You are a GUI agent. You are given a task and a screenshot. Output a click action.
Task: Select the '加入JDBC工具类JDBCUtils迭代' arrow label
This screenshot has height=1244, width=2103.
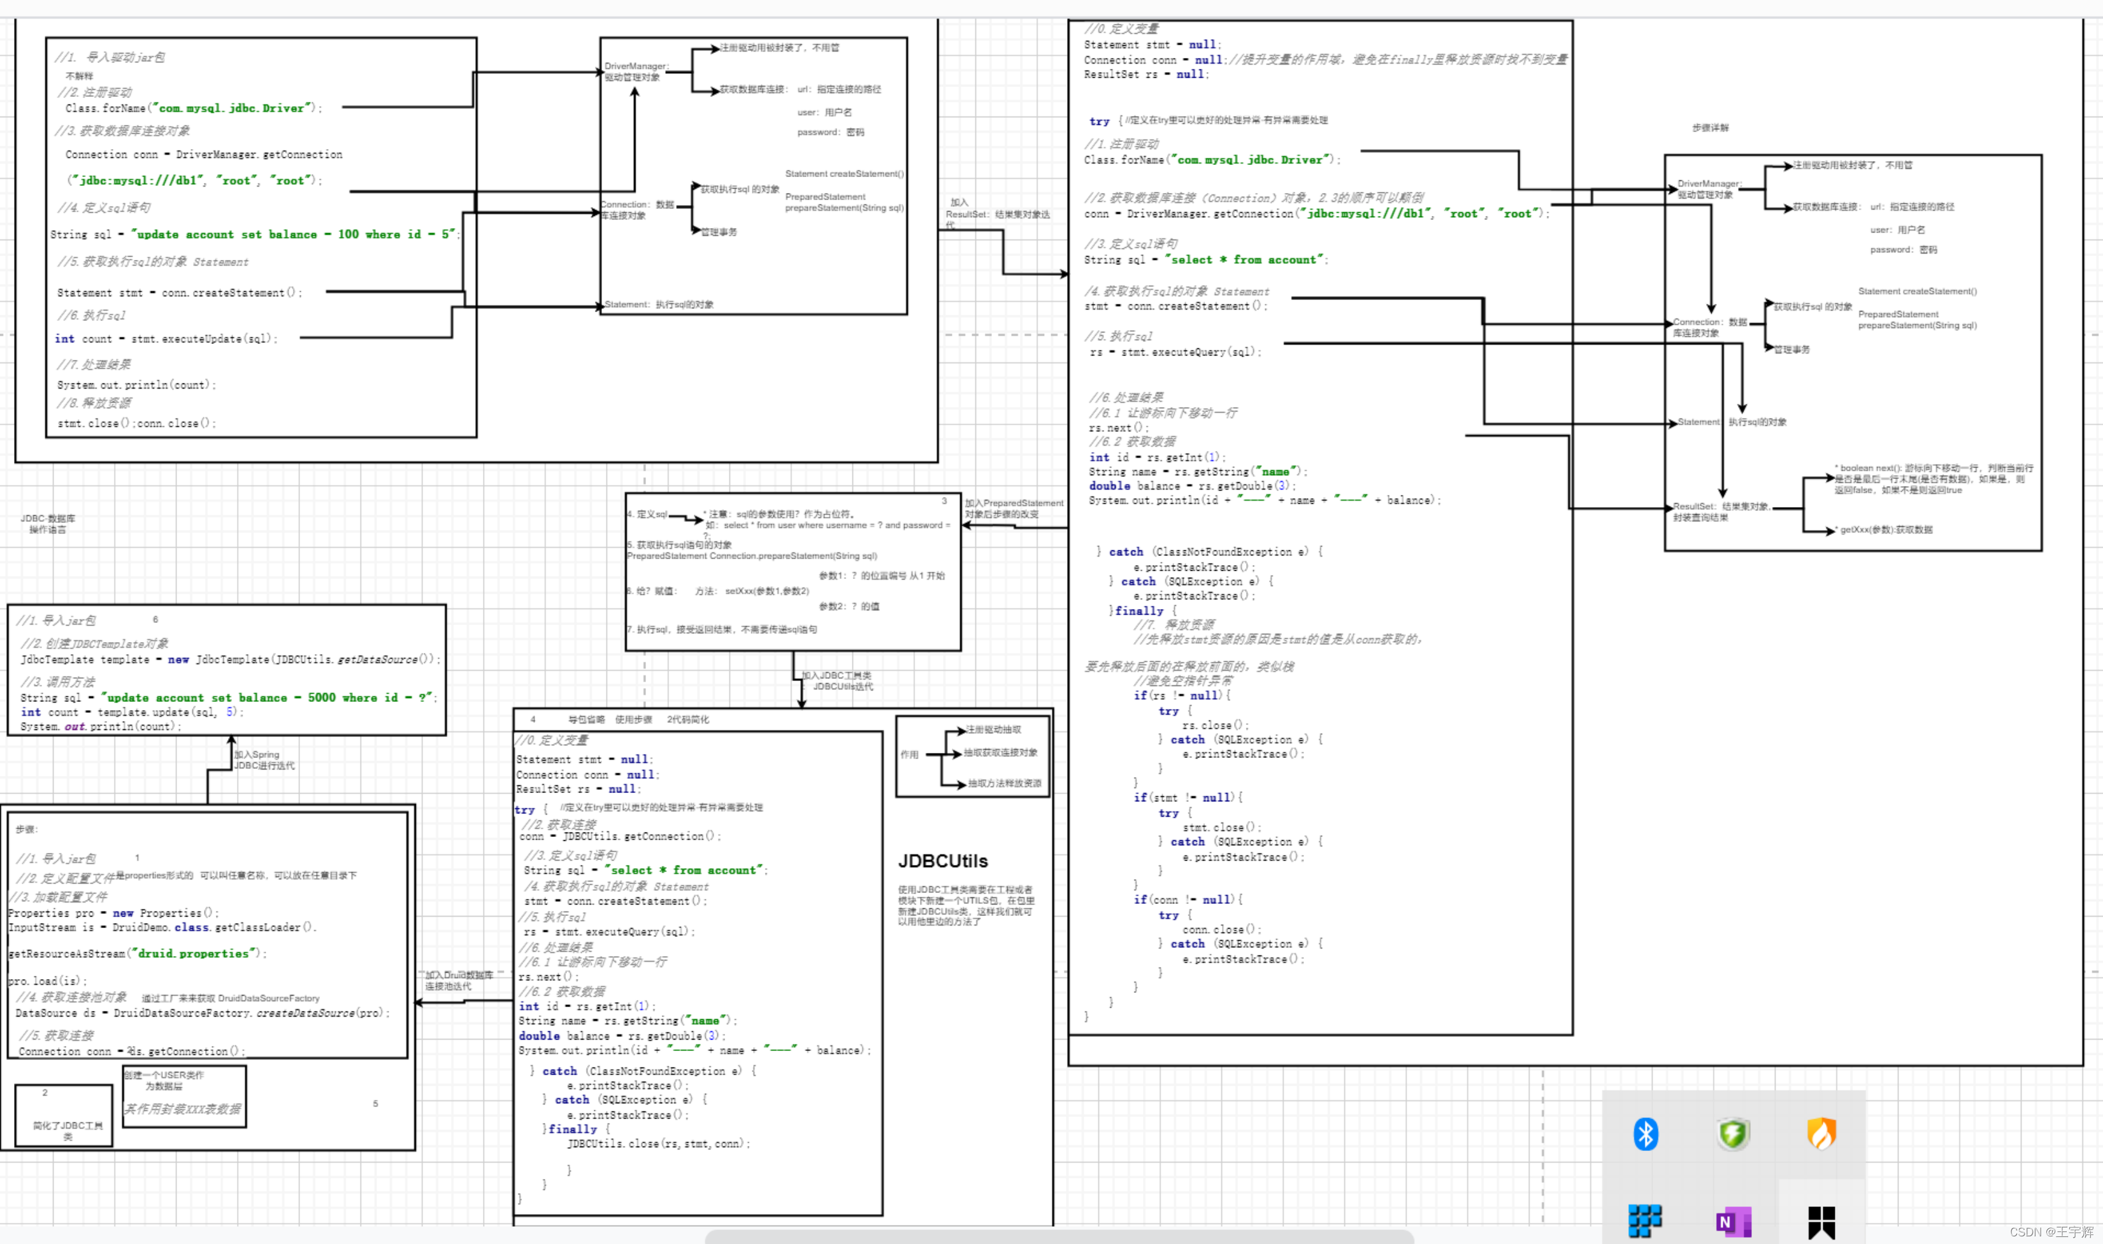point(837,681)
